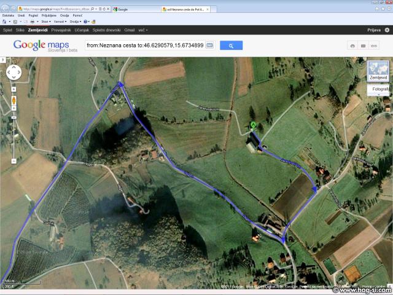Expand the collapsed left side panel
393x295 pixels.
coord(2,60)
